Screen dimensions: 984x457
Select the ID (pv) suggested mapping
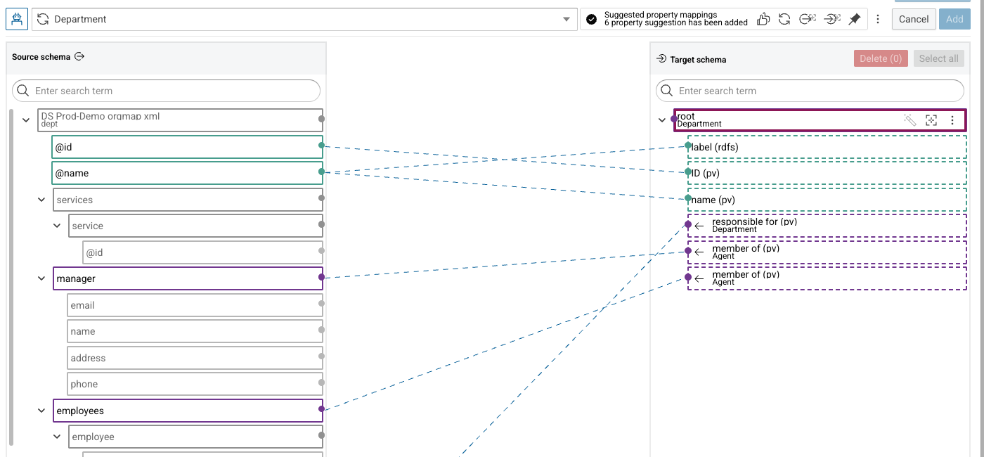(827, 173)
